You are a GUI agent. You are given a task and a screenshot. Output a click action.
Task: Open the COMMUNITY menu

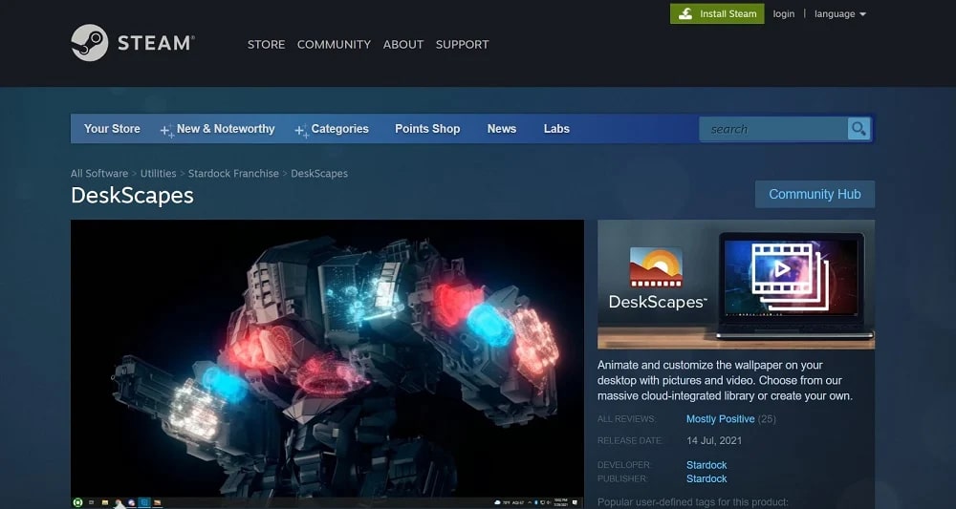point(334,45)
